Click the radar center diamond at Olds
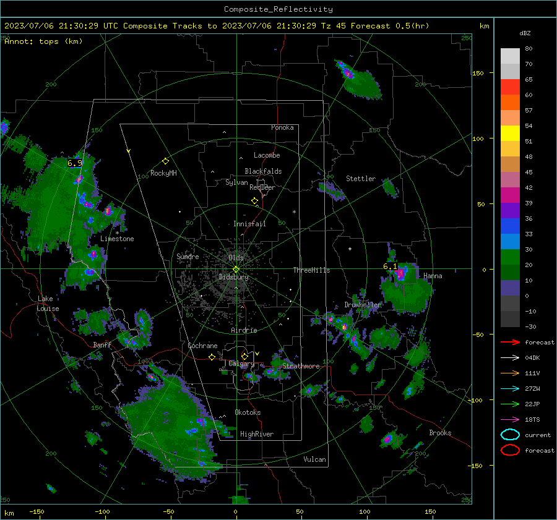The width and height of the screenshot is (557, 520). tap(236, 269)
